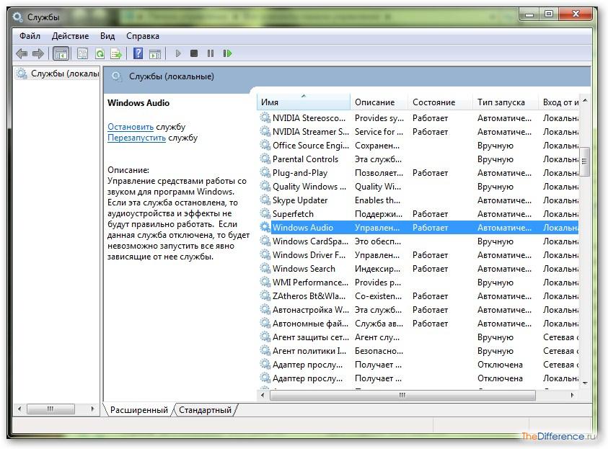Sort by the Тип запуска column header
The height and width of the screenshot is (449, 608).
tap(506, 102)
